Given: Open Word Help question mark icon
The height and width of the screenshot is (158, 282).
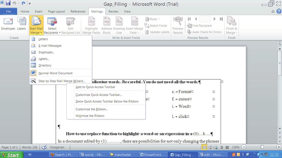Looking at the screenshot, I should point(279,11).
